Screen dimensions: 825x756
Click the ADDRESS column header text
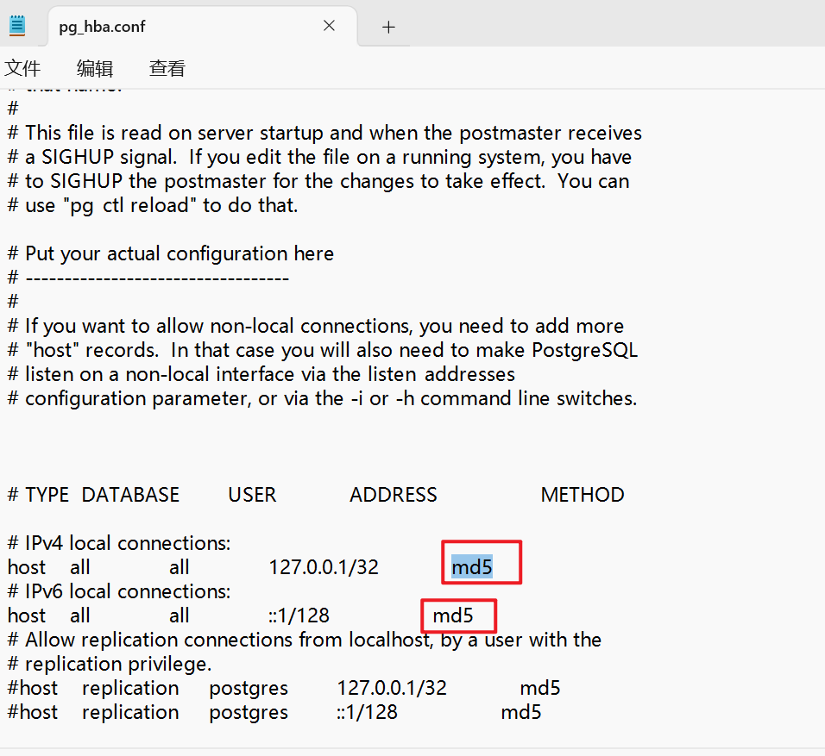(393, 495)
